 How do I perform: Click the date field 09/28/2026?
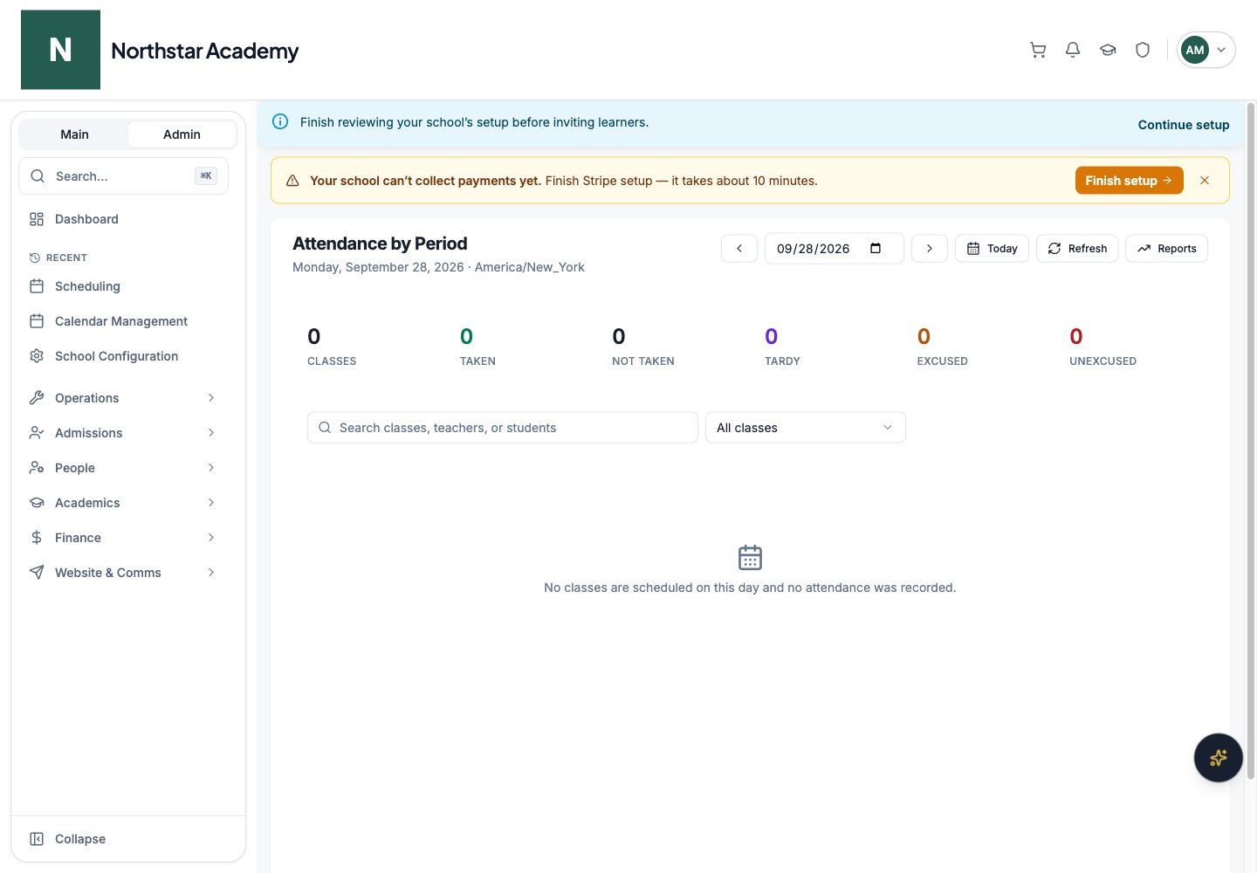click(x=835, y=249)
